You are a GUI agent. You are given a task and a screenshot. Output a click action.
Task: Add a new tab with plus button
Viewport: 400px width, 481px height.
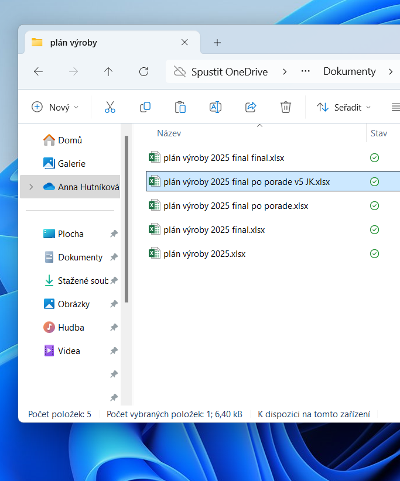pos(217,43)
